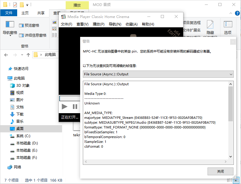Open 图片 folder in navigation pane
This screenshot has height=184, width=241.
click(x=17, y=100)
